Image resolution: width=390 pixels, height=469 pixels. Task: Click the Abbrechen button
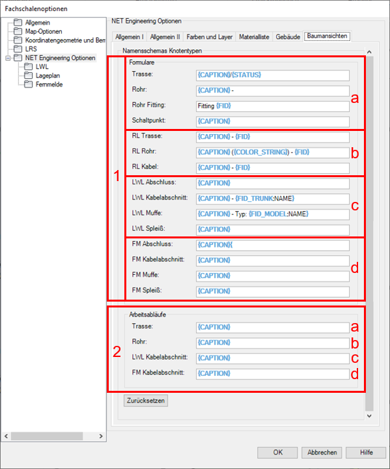coord(322,452)
